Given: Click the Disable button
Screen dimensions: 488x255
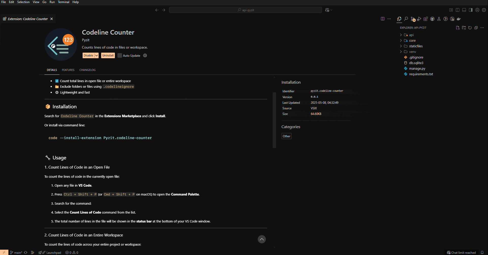Looking at the screenshot, I should (88, 55).
